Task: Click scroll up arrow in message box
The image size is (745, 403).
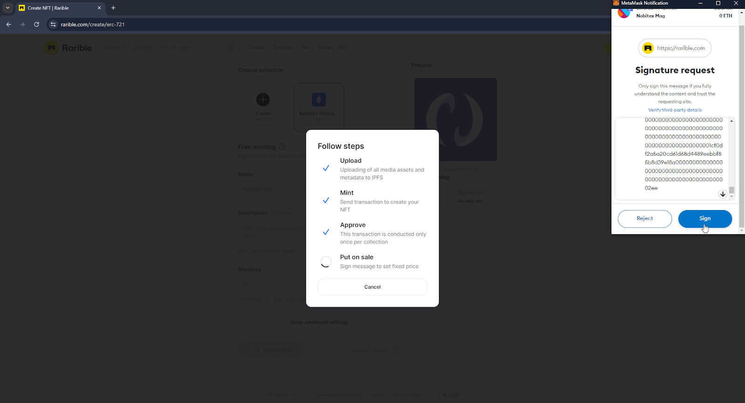Action: coord(731,121)
